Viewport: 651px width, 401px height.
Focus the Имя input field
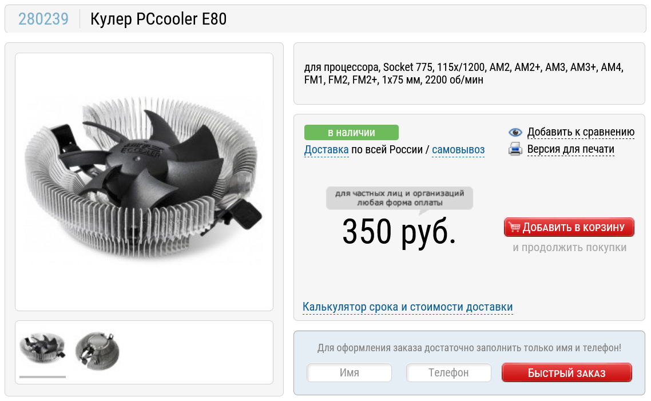click(x=349, y=373)
